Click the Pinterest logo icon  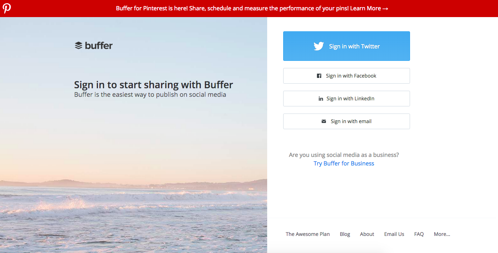7,8
